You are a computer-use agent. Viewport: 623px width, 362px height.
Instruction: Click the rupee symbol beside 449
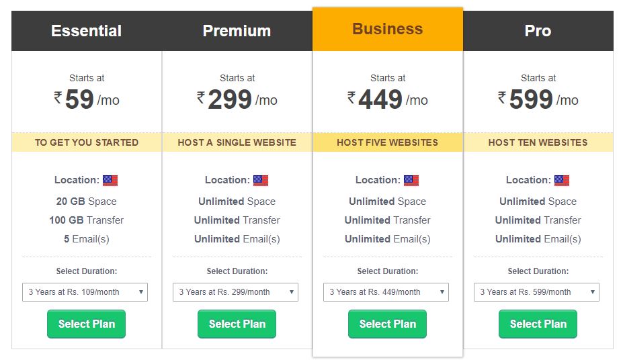351,97
